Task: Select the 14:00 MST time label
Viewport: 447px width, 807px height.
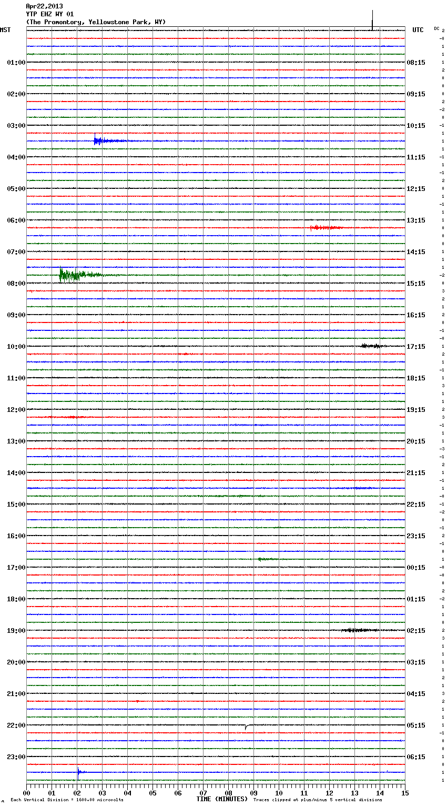Action: (16, 473)
